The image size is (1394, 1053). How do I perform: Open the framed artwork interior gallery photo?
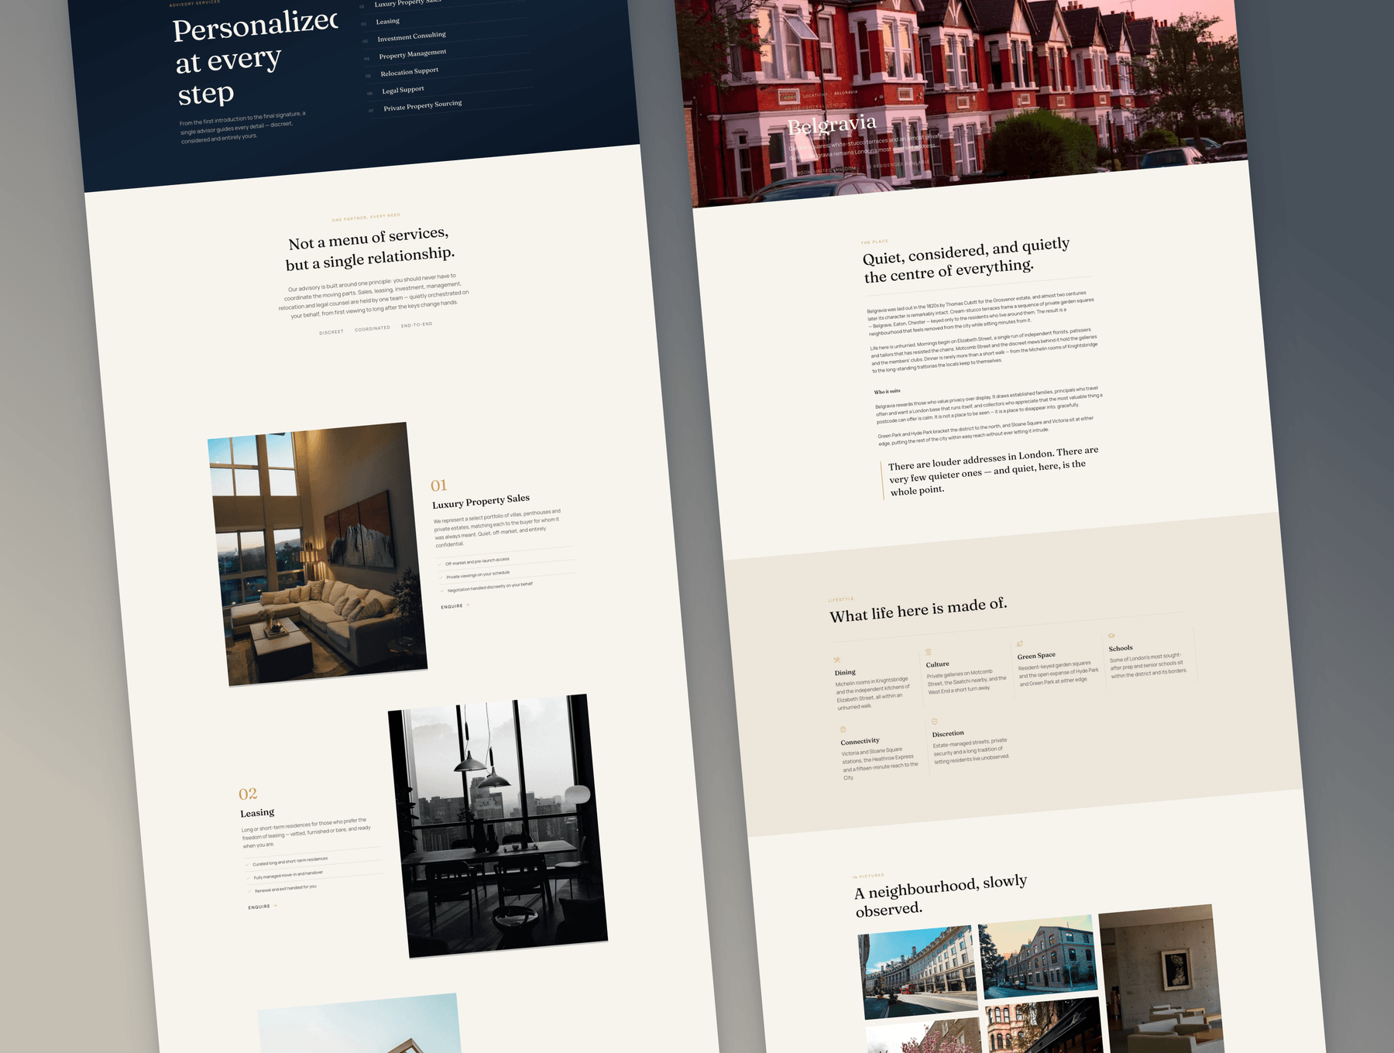pyautogui.click(x=1160, y=979)
